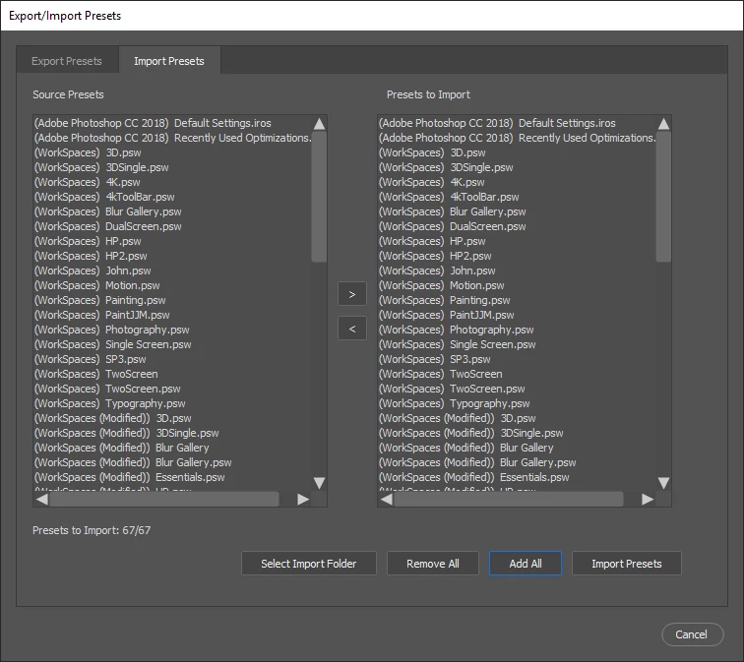Image resolution: width=744 pixels, height=662 pixels.
Task: Click the Remove All button
Action: [433, 564]
